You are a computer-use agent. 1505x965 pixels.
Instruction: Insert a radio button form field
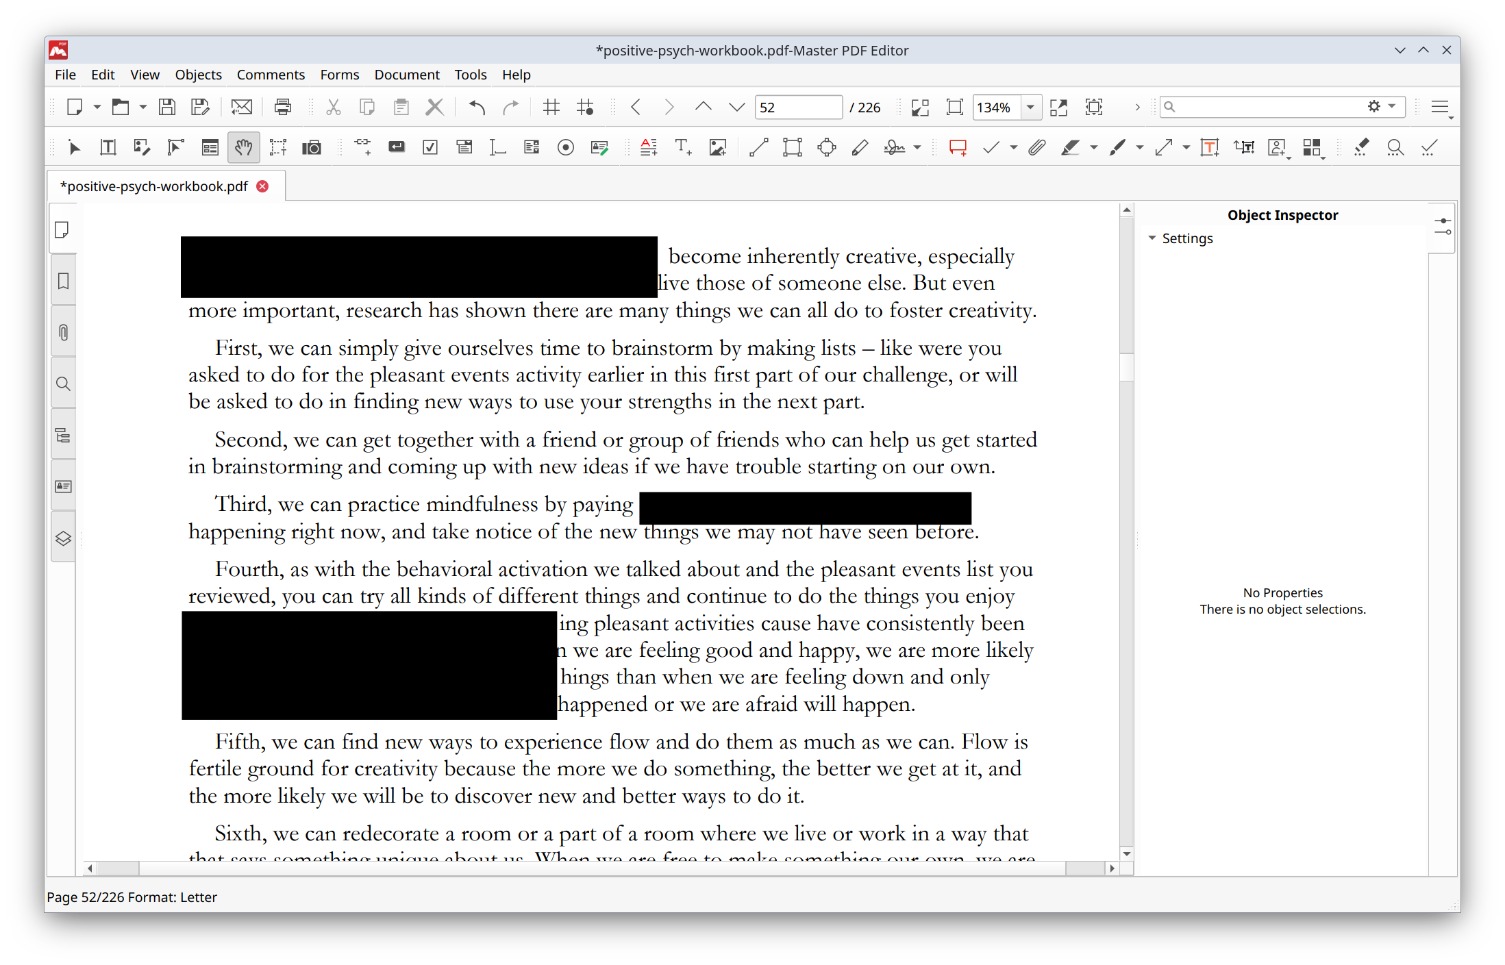click(565, 147)
